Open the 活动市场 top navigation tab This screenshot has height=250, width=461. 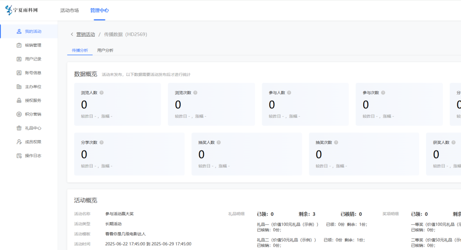(70, 10)
